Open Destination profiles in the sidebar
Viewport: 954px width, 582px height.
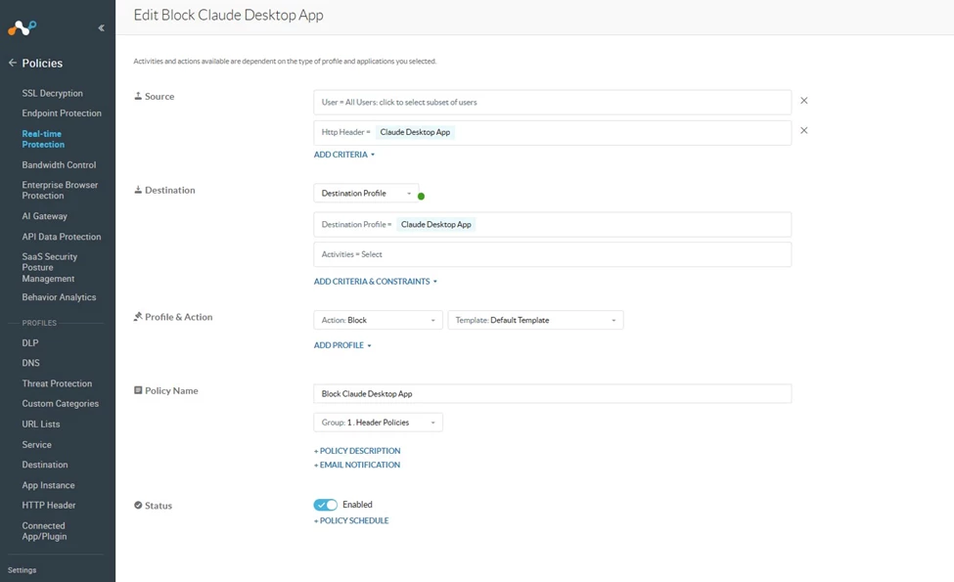(45, 465)
